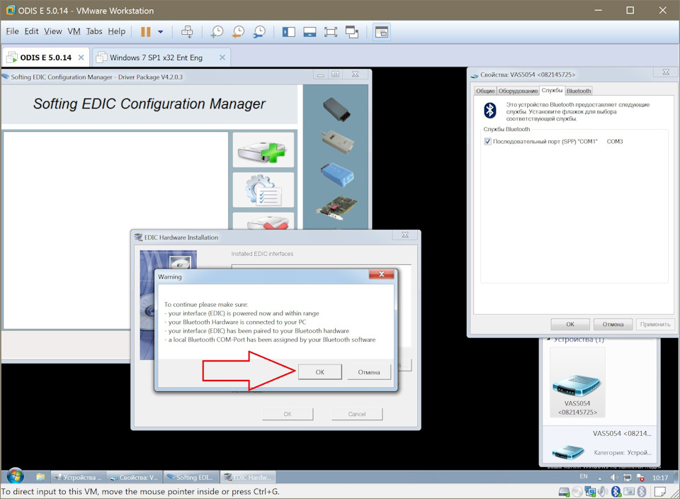Click Cancel in EDIC Hardware Installation
This screenshot has width=680, height=499.
(357, 414)
